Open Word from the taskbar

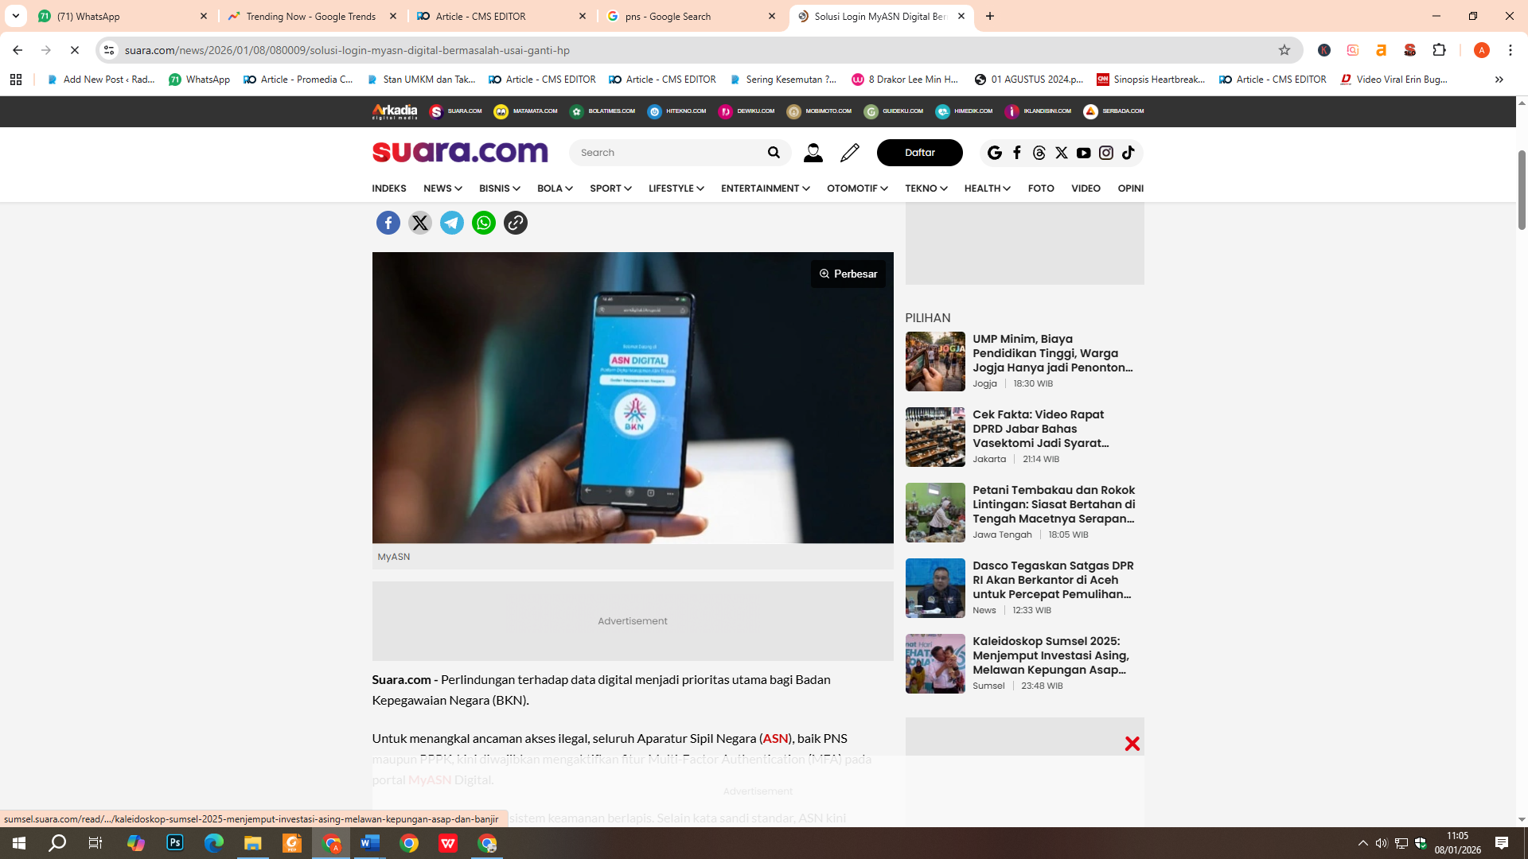(x=370, y=843)
